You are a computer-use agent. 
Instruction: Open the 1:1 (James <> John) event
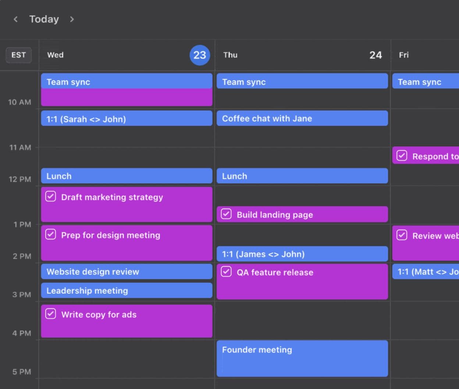[302, 254]
